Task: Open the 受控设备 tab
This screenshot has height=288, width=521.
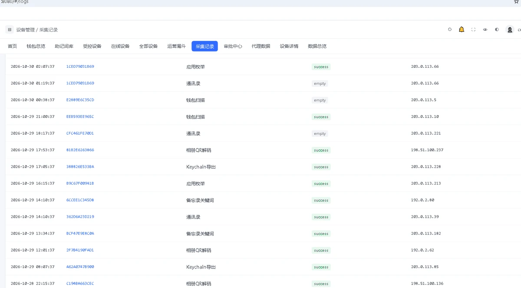Action: coord(92,46)
